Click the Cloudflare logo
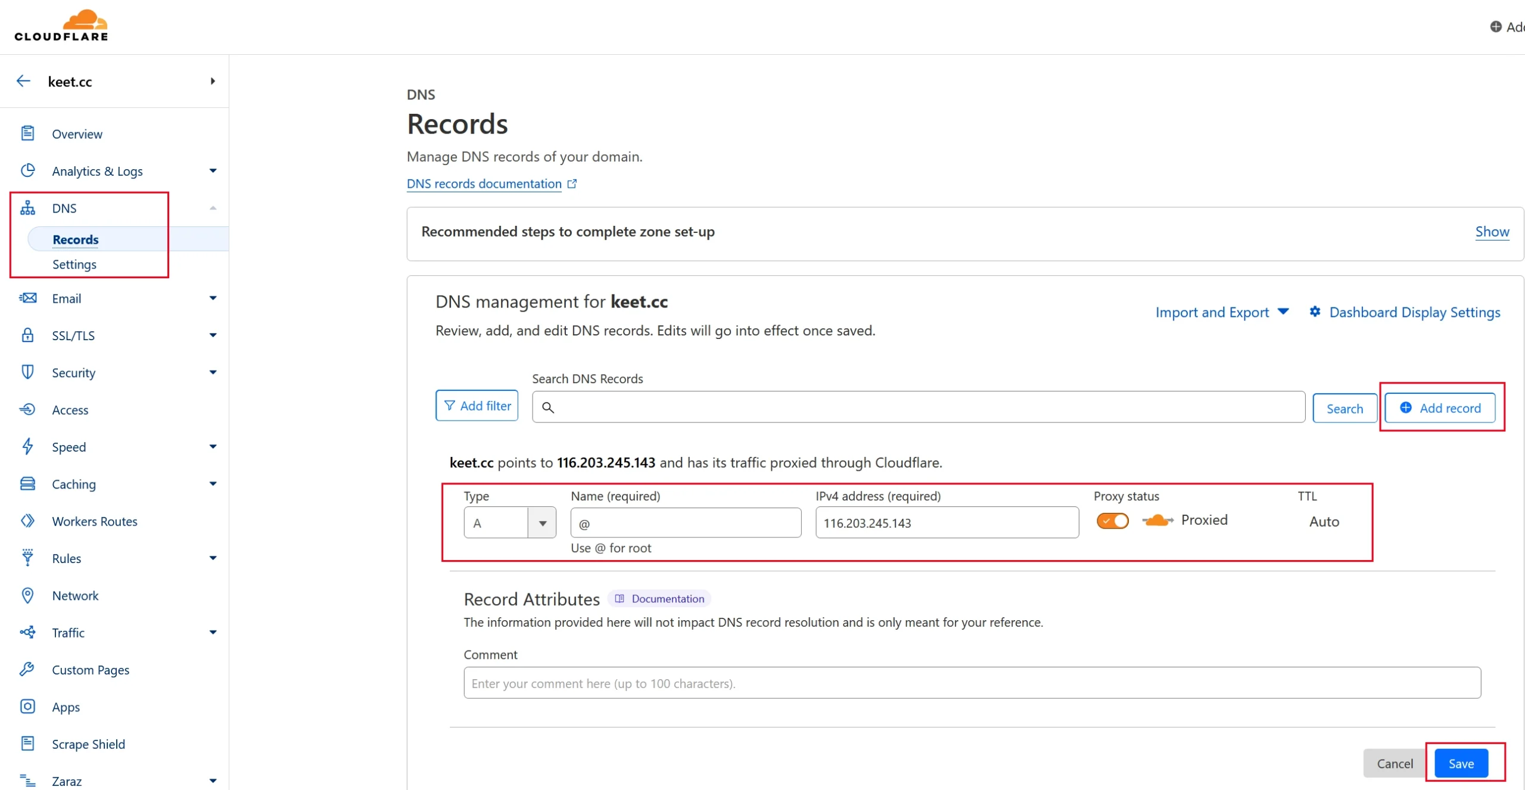Screen dimensions: 1525x790 pos(61,26)
